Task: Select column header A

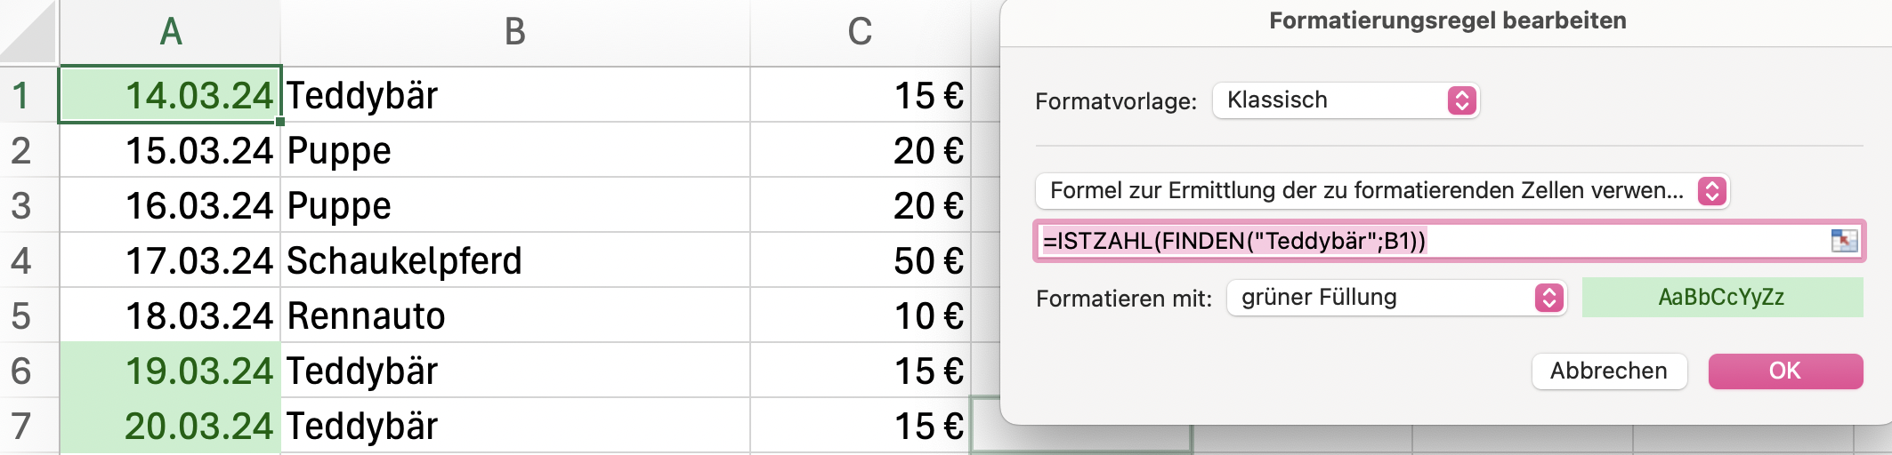Action: [x=170, y=32]
